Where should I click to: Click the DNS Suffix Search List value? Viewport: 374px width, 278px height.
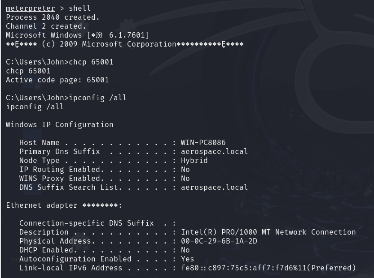pos(214,188)
